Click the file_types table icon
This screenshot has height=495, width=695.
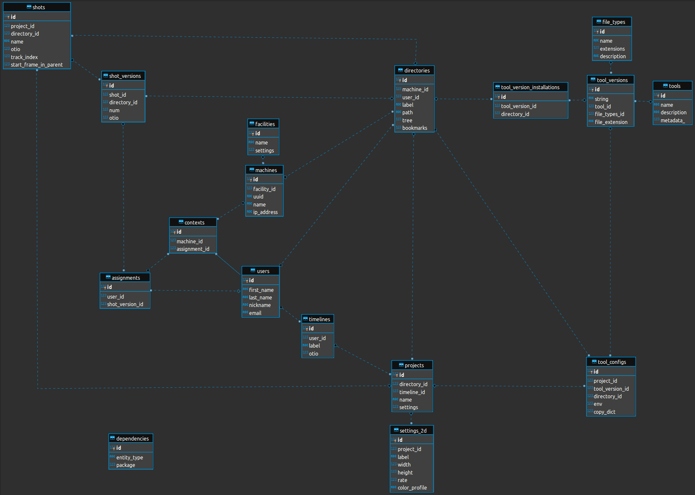[599, 21]
